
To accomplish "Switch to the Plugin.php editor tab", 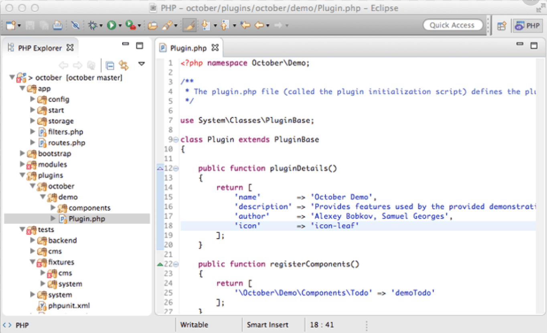I will (x=188, y=47).
